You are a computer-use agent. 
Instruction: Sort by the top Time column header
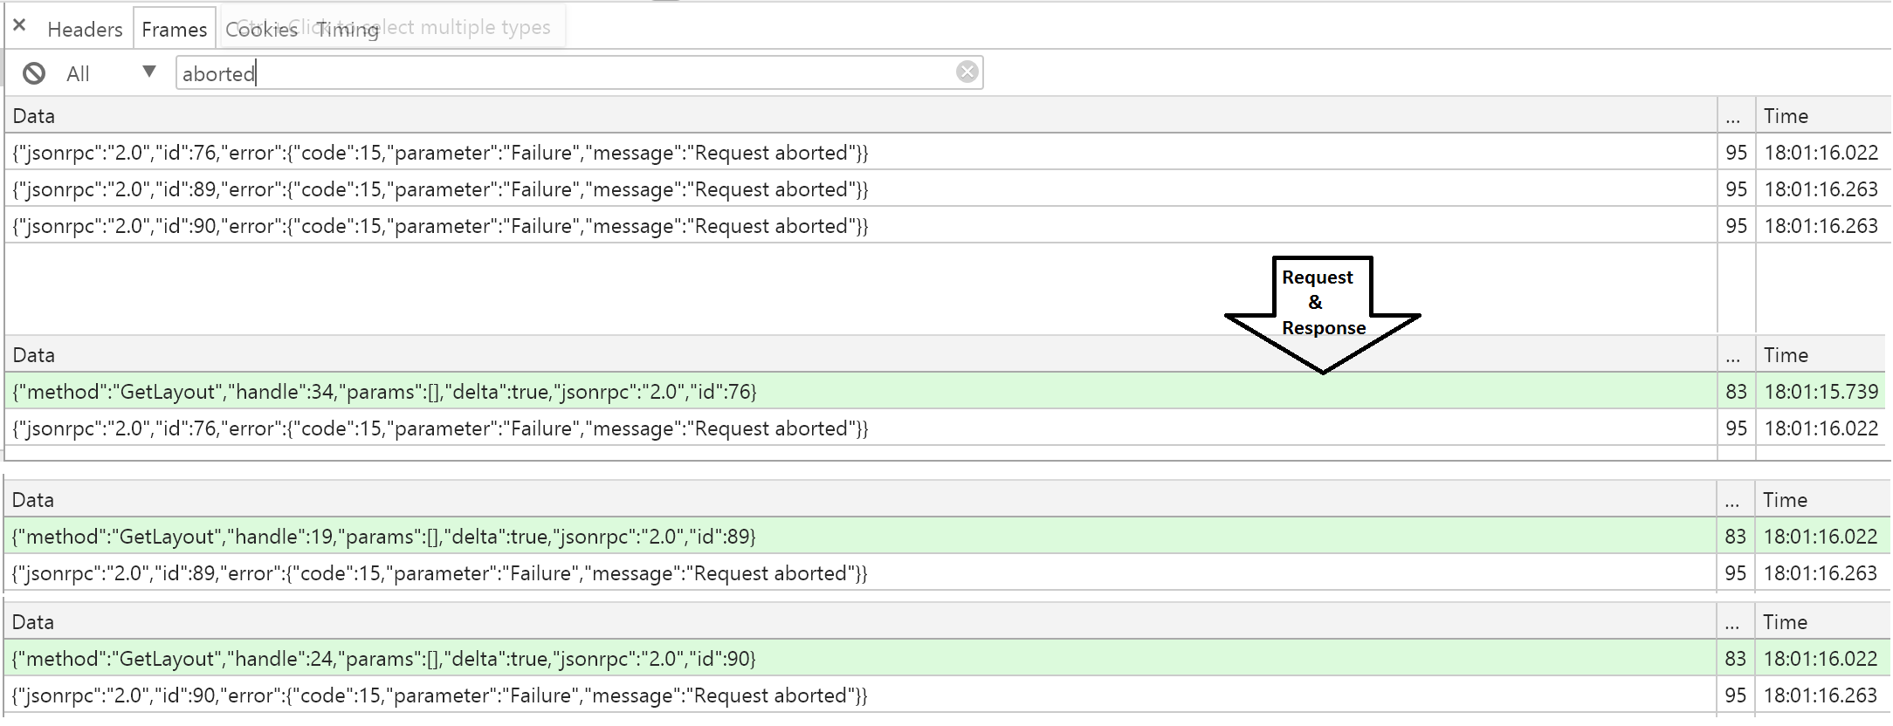[1823, 116]
